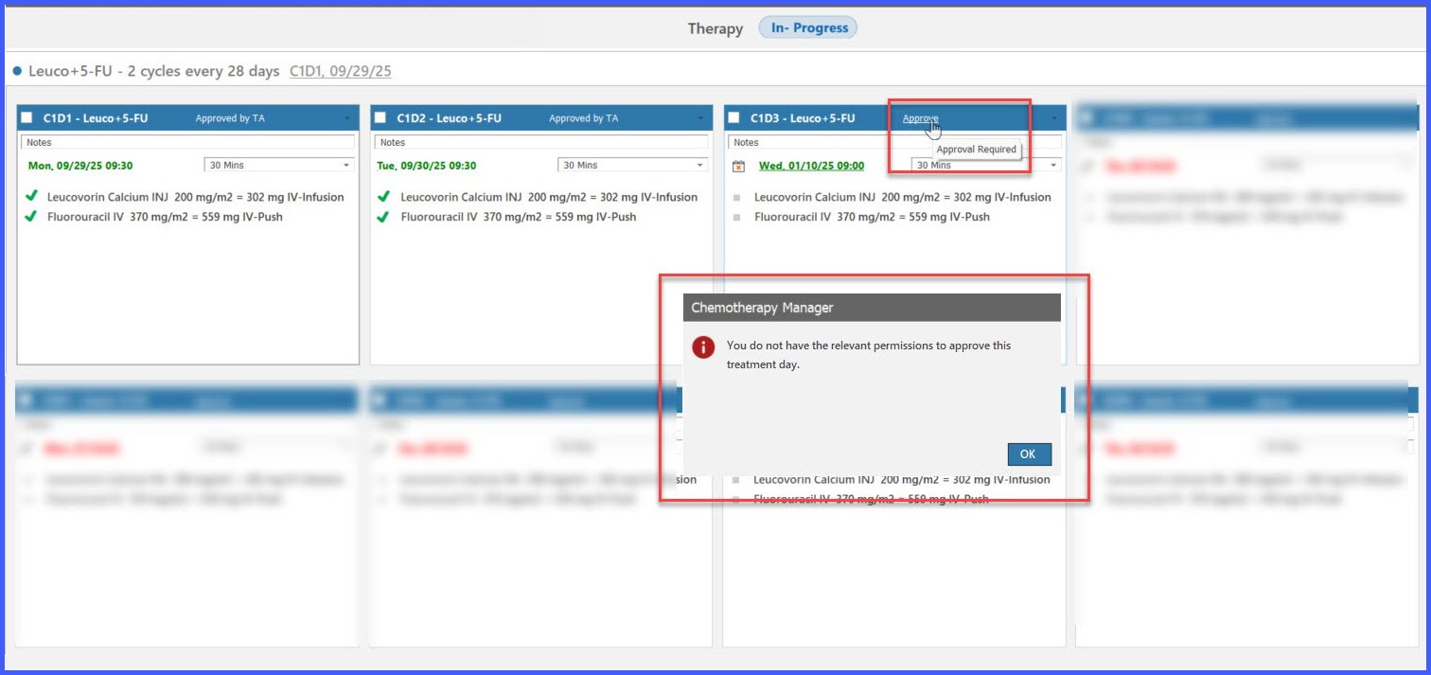Click the Notes field in C1D1 card
1431x675 pixels.
187,142
